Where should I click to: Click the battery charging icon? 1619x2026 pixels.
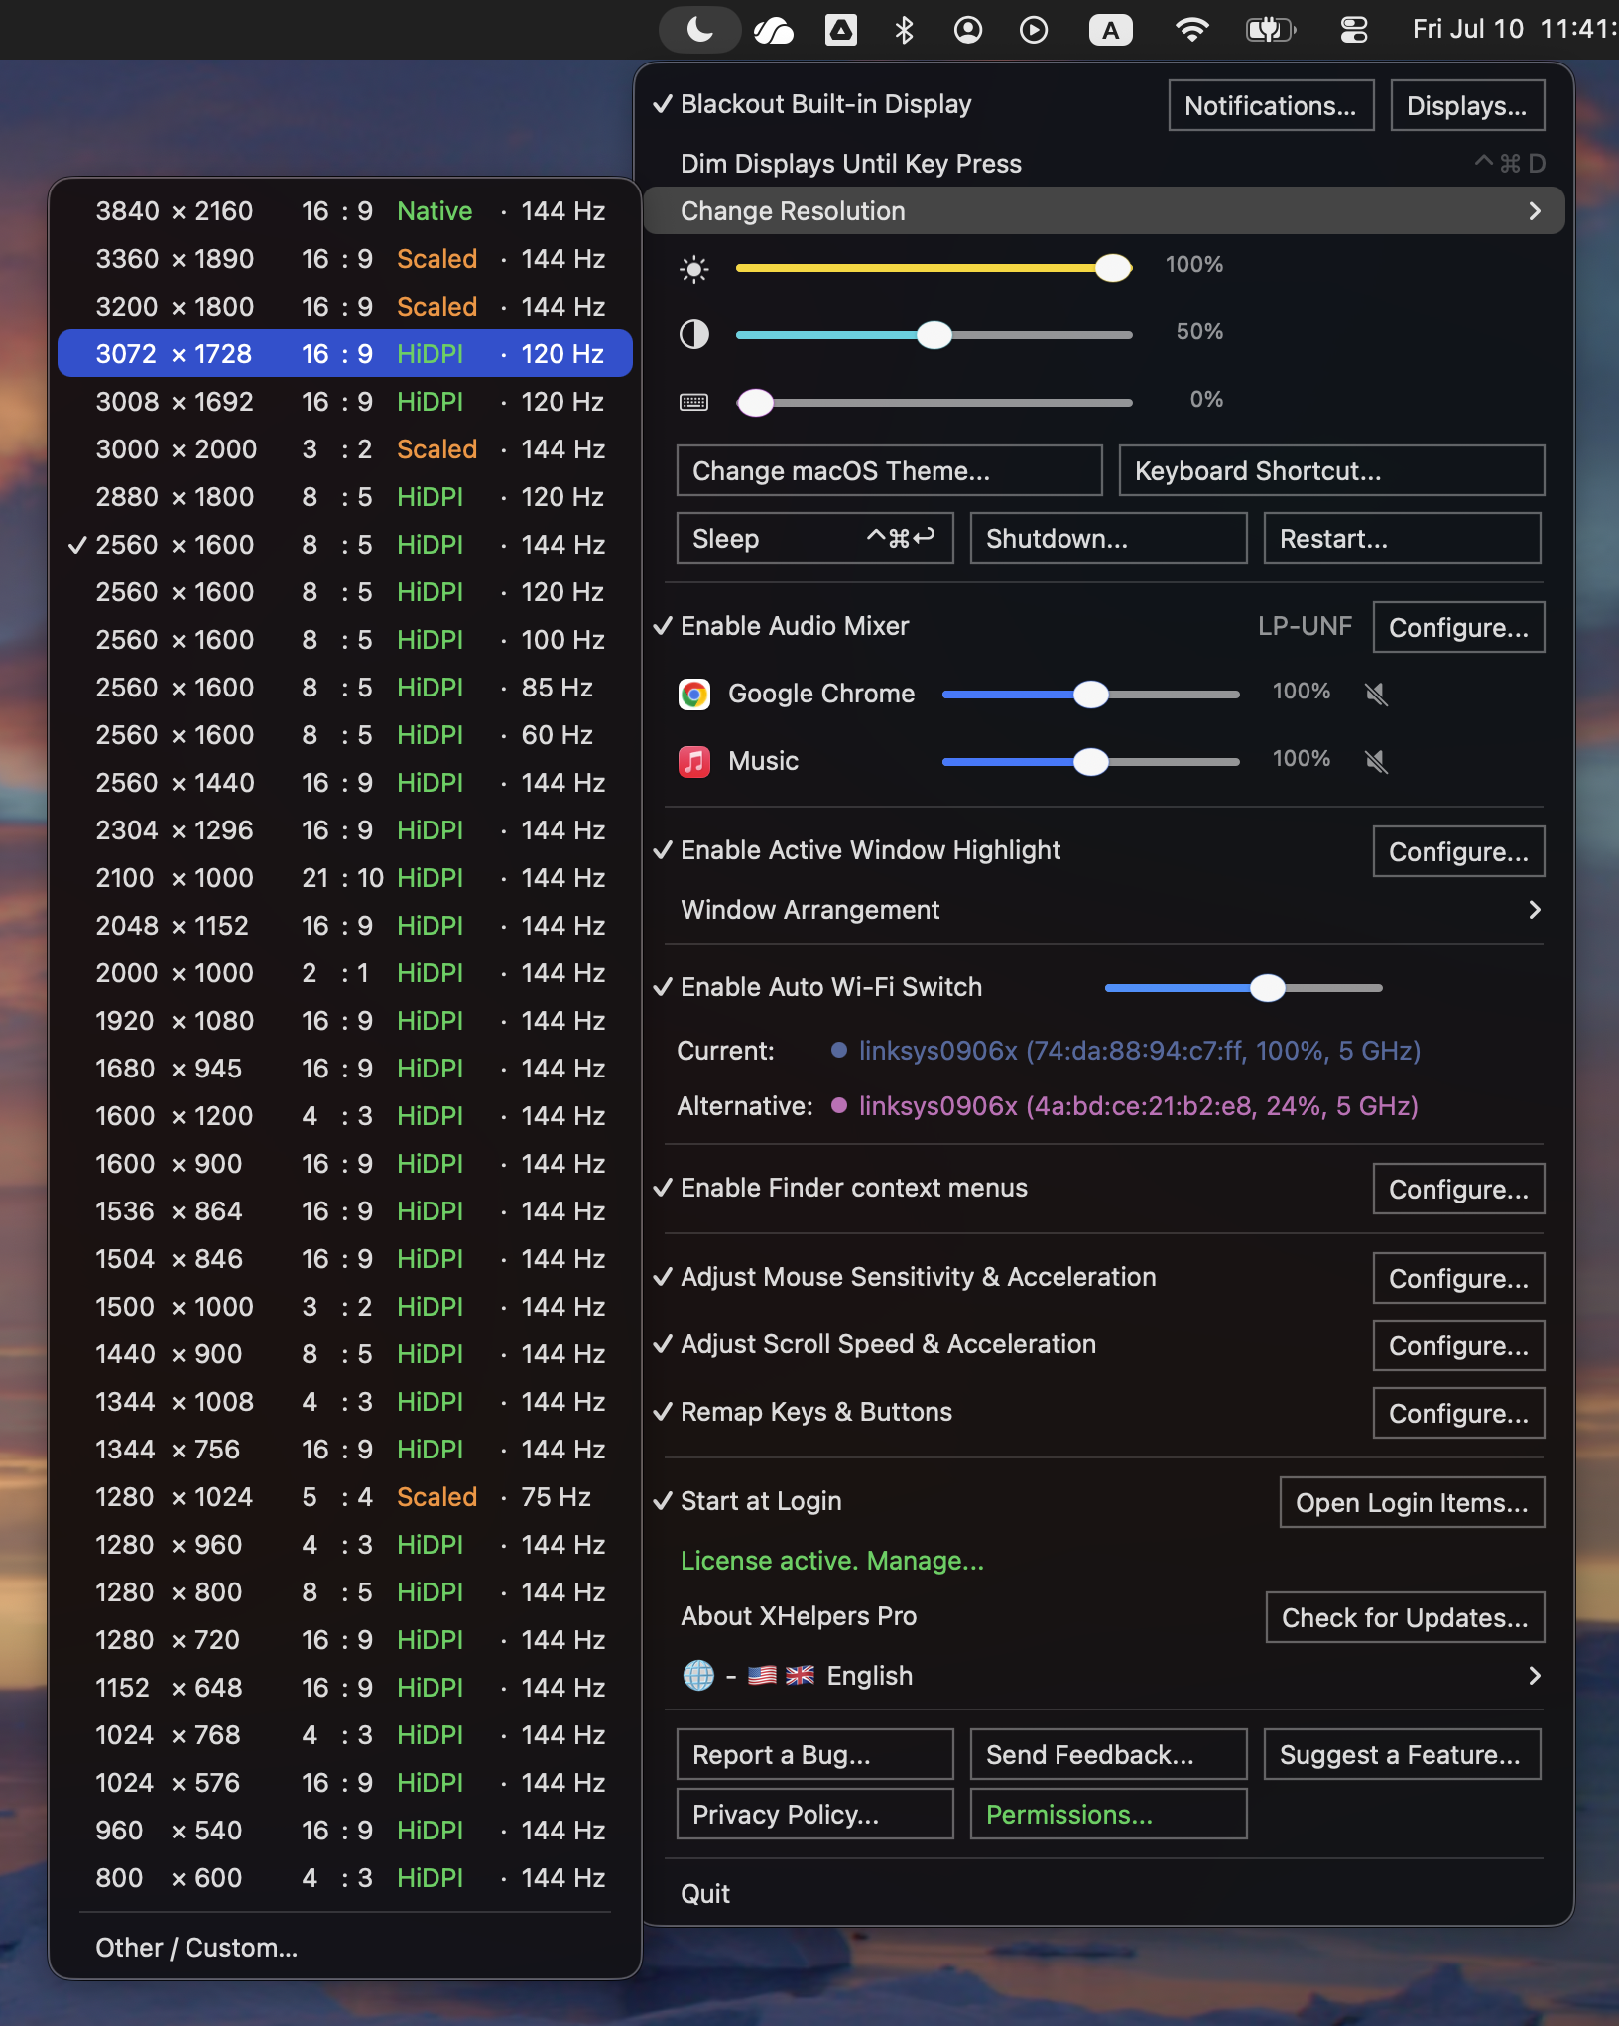coord(1271,30)
